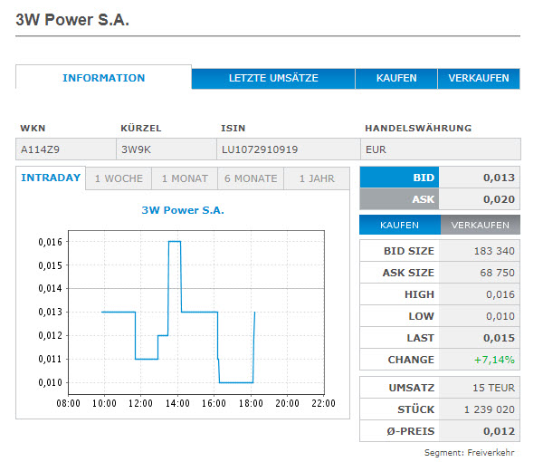Click KAUFEN in the top navigation bar

(x=396, y=79)
